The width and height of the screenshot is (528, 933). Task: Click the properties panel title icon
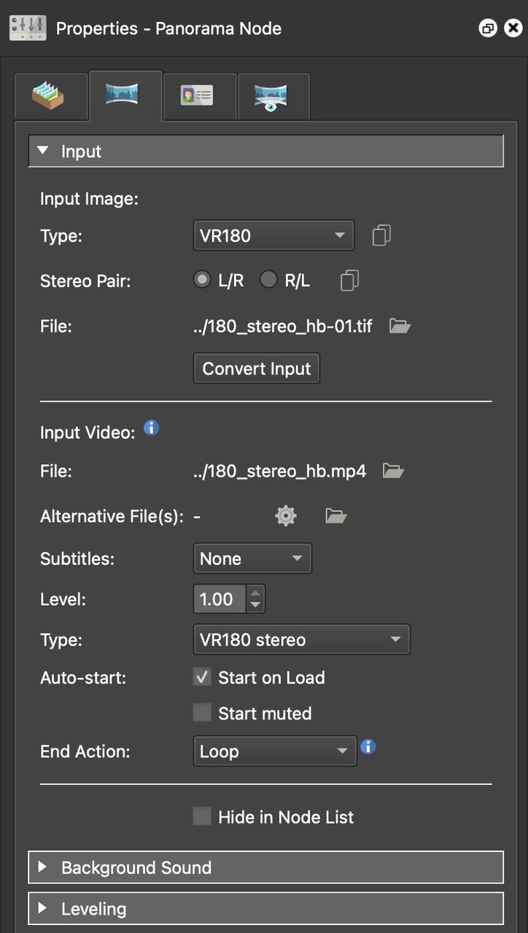coord(28,28)
